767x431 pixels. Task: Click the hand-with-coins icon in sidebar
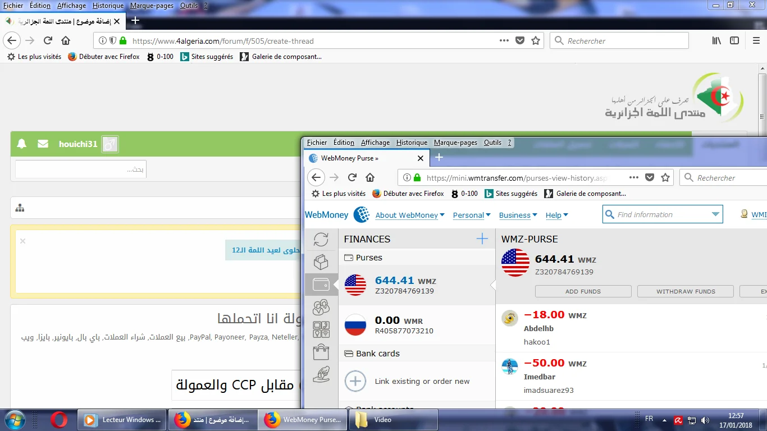[x=321, y=374]
